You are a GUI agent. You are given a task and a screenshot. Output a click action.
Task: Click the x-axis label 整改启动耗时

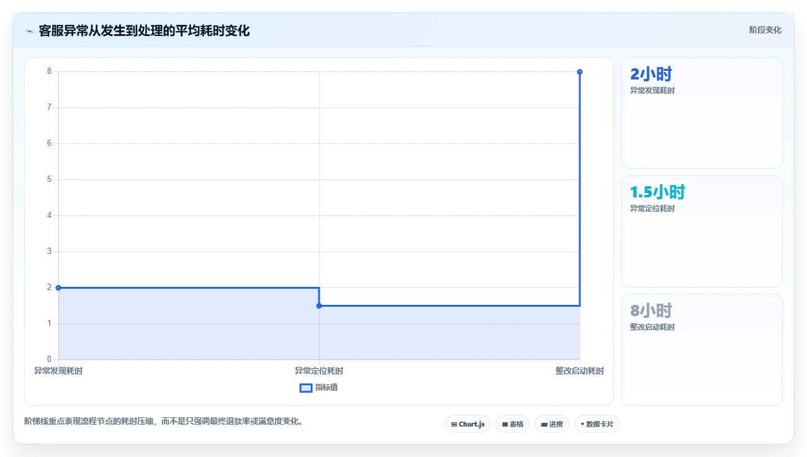tap(580, 371)
